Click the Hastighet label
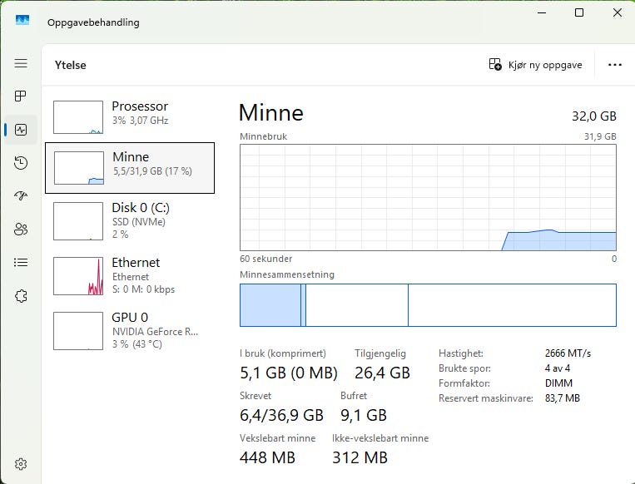Image resolution: width=635 pixels, height=484 pixels. click(x=461, y=353)
